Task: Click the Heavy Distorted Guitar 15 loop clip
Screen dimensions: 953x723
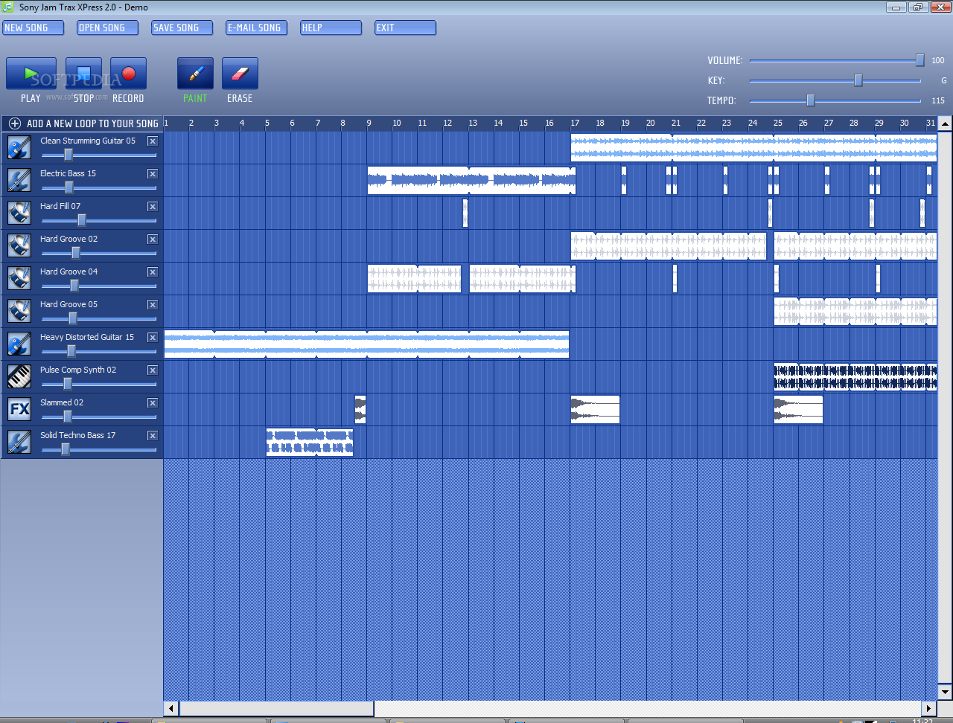Action: pos(366,344)
